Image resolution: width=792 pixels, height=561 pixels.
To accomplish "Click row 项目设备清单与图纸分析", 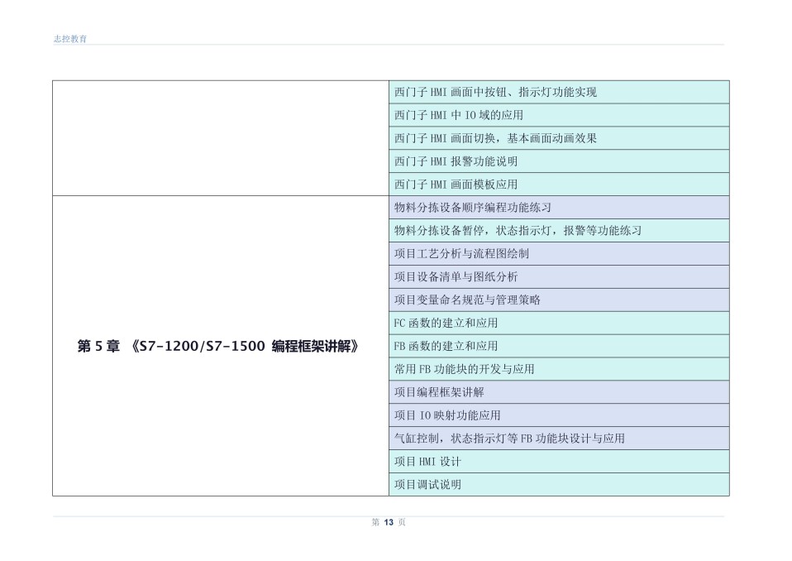I will [x=559, y=277].
